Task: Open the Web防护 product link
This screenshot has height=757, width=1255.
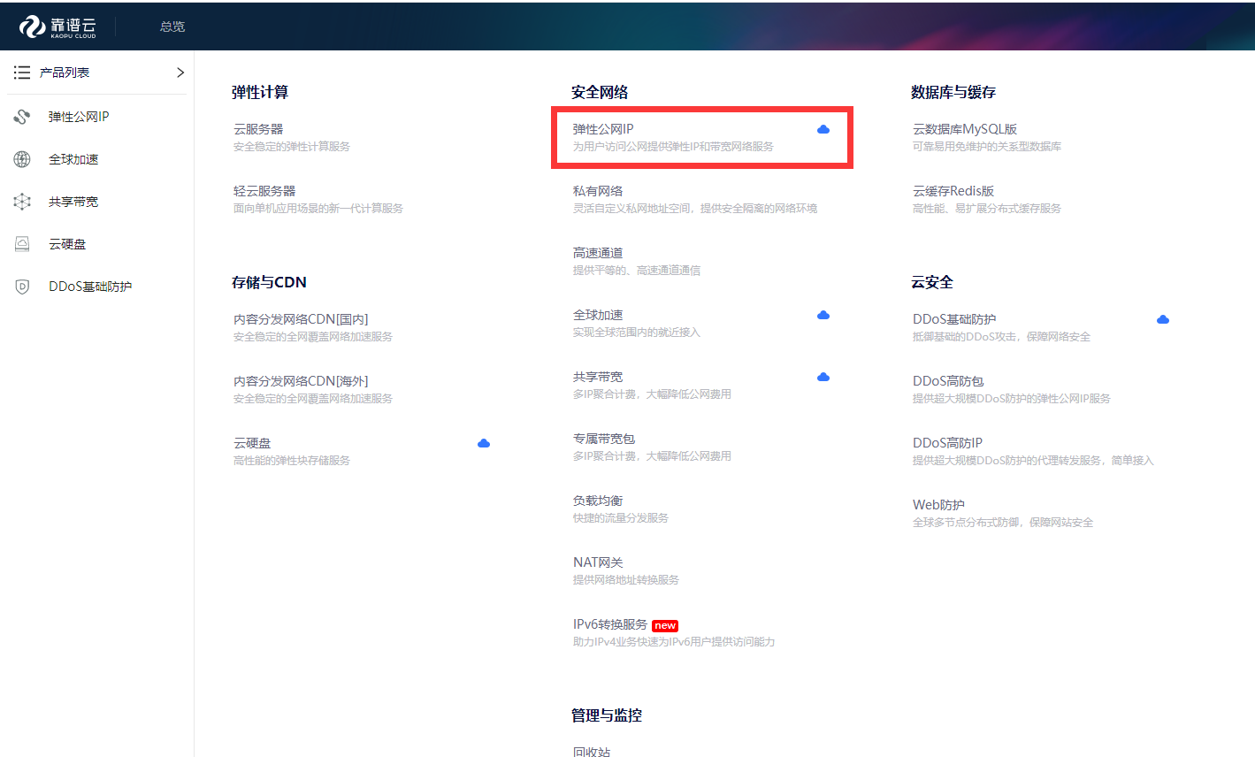Action: pyautogui.click(x=938, y=505)
